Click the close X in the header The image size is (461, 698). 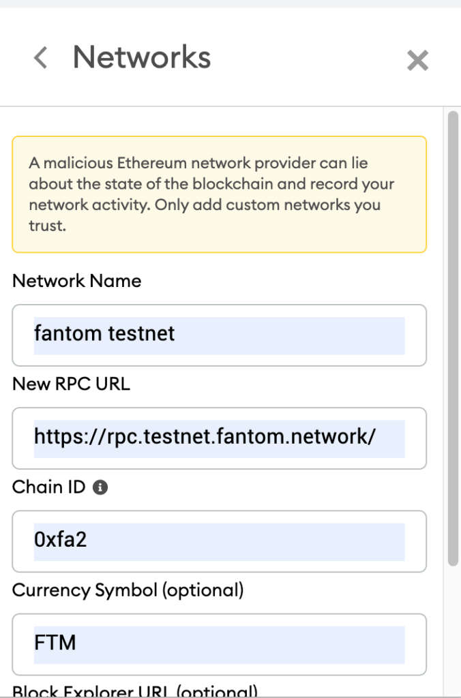coord(417,60)
